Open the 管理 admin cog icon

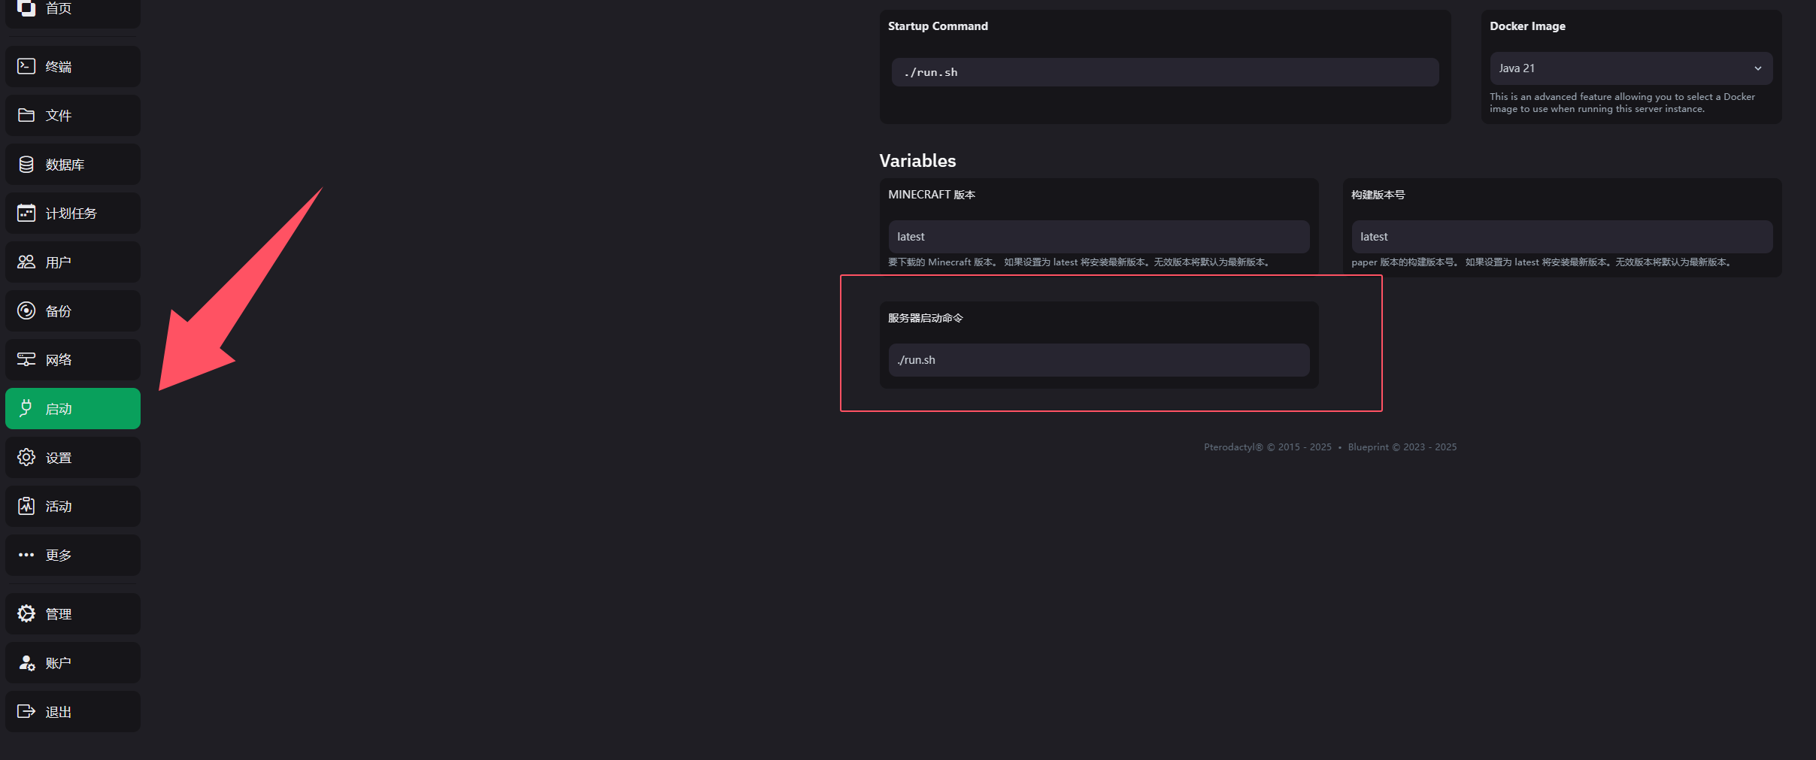coord(26,613)
